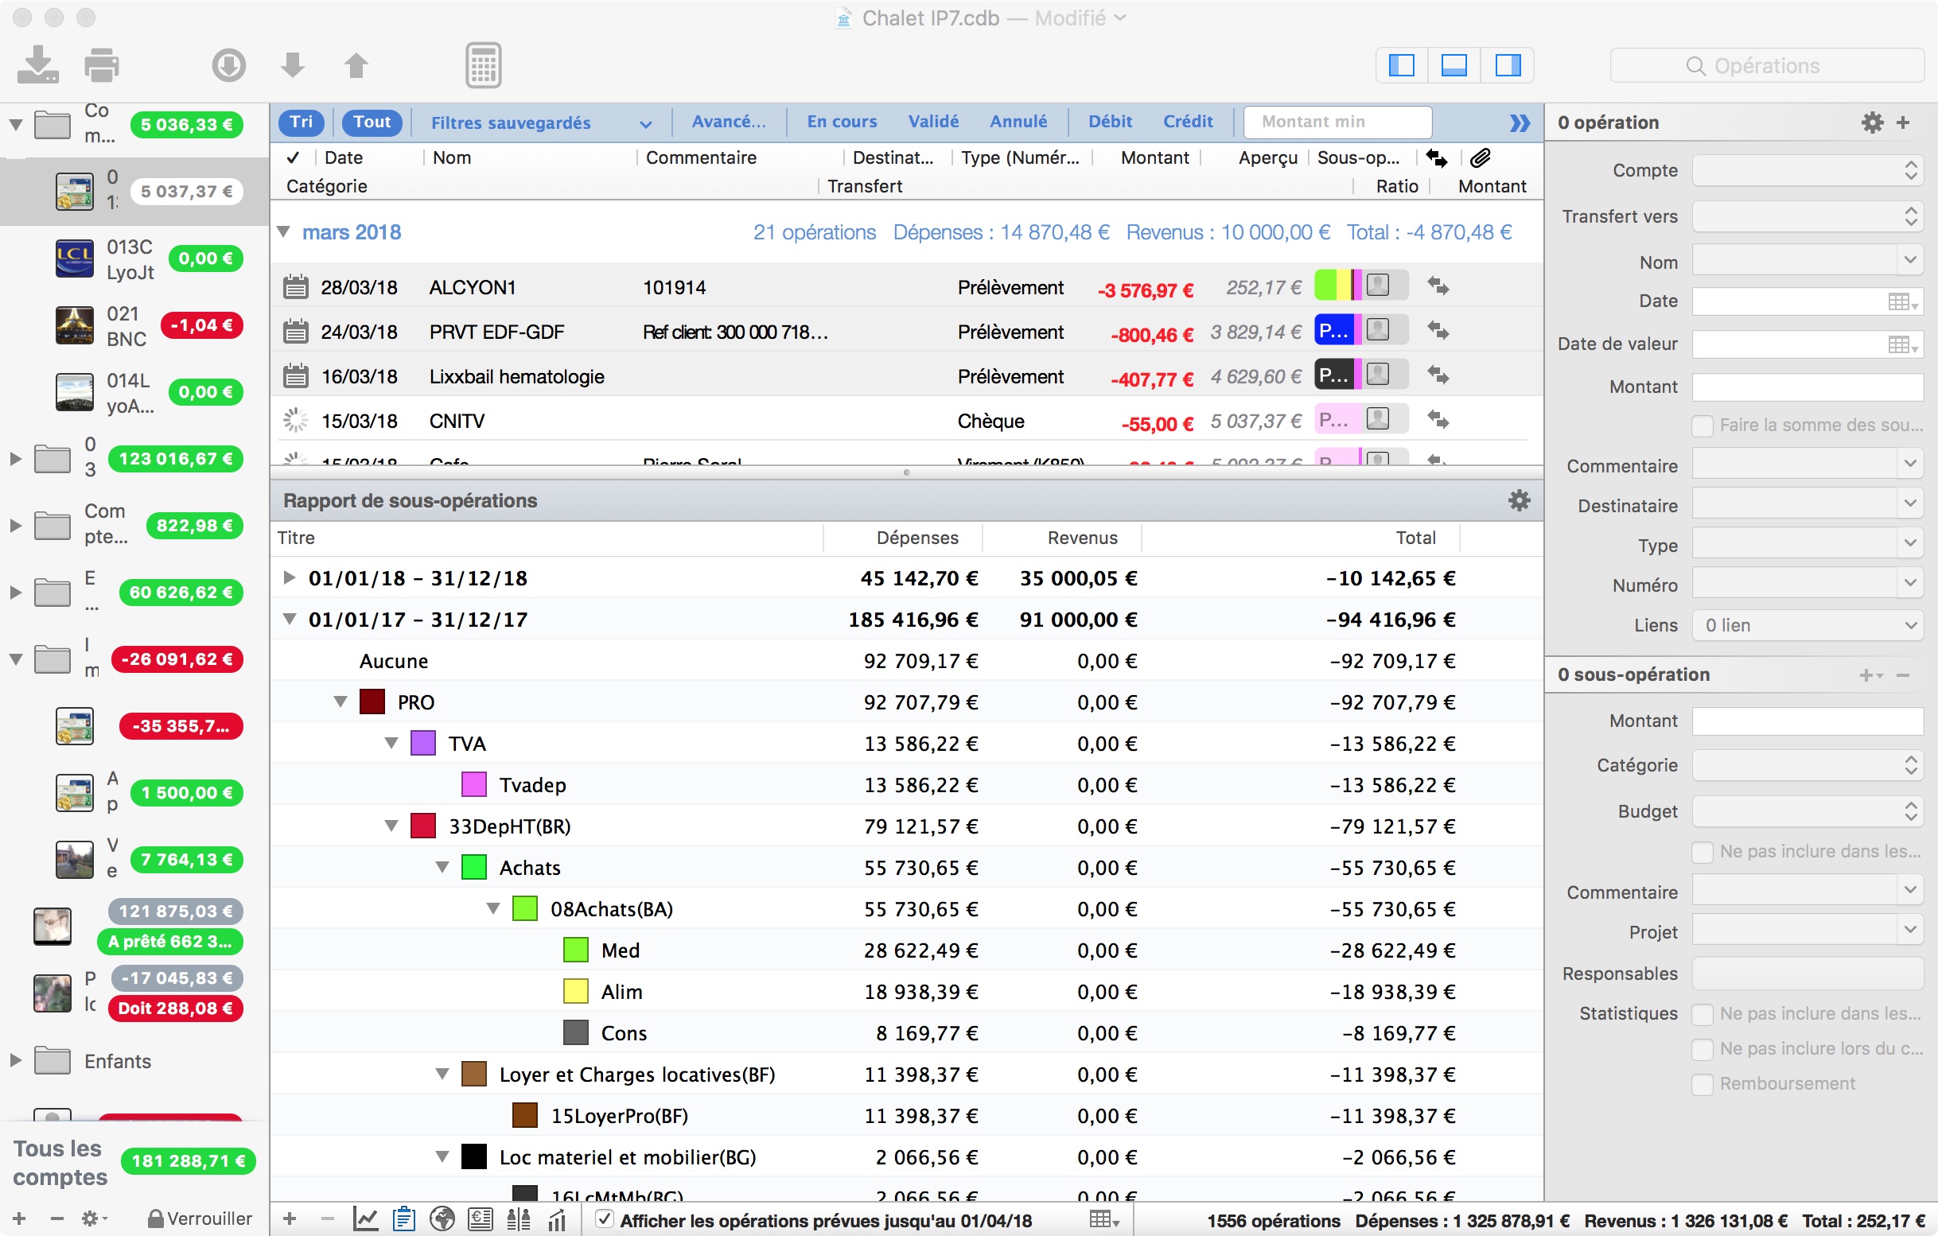The height and width of the screenshot is (1236, 1938).
Task: Open the sidebar gear menu at the bottom
Action: pos(93,1219)
